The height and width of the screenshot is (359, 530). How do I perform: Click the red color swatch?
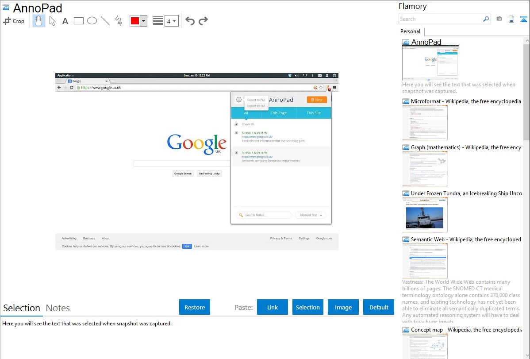pyautogui.click(x=135, y=21)
